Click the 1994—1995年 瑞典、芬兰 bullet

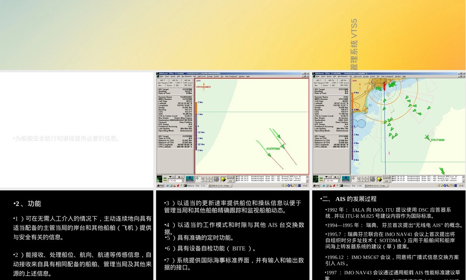(394, 225)
